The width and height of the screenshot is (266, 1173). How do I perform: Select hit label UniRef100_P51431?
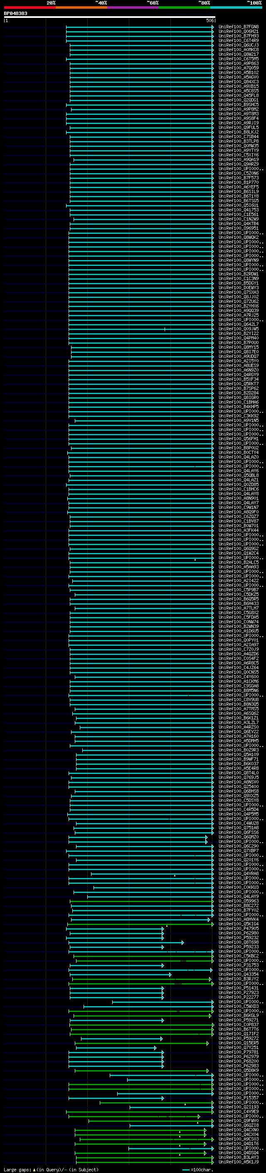point(239,988)
